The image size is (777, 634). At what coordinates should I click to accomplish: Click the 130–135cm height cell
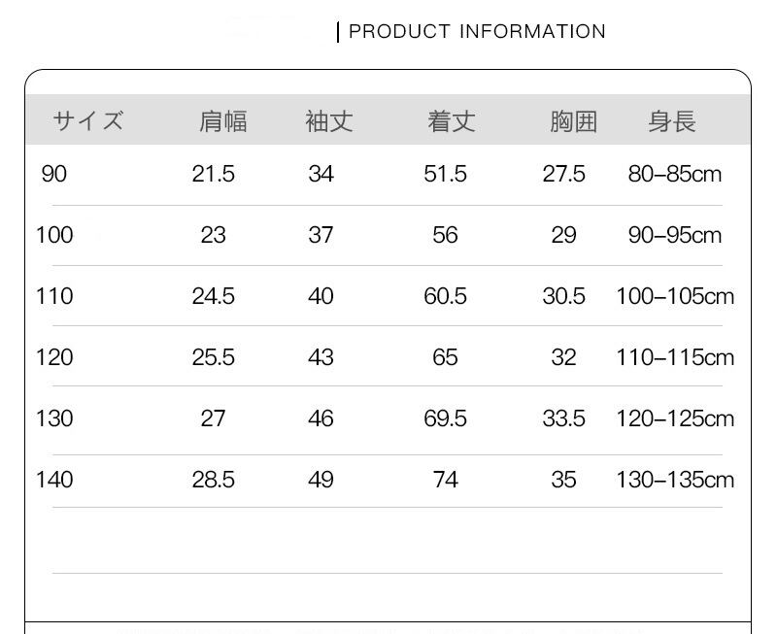coord(675,480)
